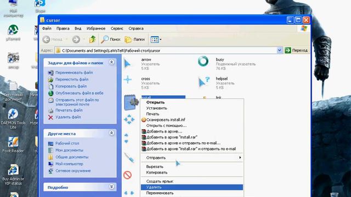The height and width of the screenshot is (197, 351).
Task: Click Печатать файл task link
Action: click(69, 111)
